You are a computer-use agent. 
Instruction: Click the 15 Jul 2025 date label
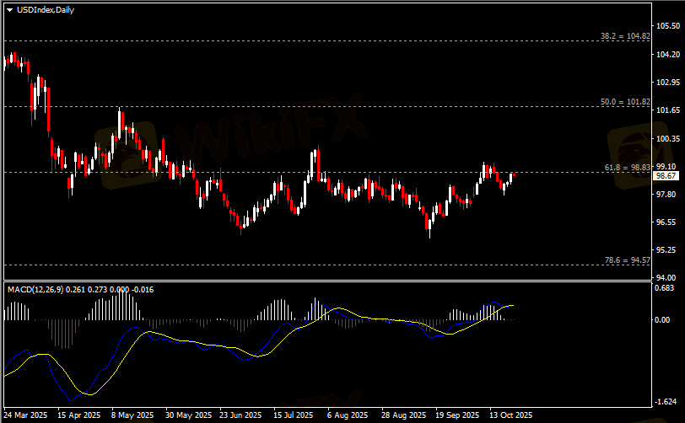click(x=293, y=415)
